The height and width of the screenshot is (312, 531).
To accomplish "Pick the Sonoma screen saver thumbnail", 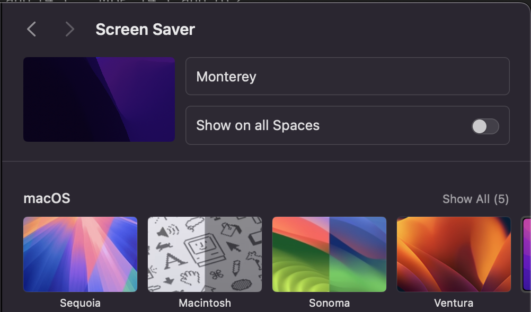I will coord(329,254).
